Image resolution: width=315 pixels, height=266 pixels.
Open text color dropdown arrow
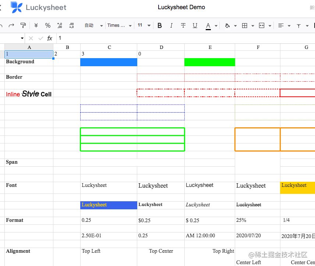click(216, 26)
